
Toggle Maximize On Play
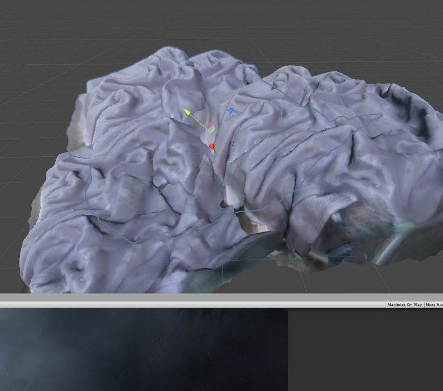(404, 304)
